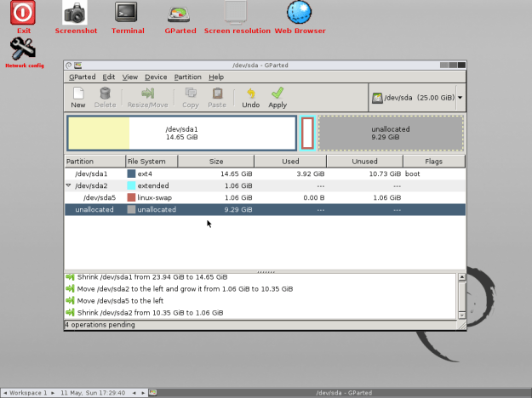The height and width of the screenshot is (398, 532).
Task: Click the ext4 blue color swatch
Action: [x=131, y=173]
